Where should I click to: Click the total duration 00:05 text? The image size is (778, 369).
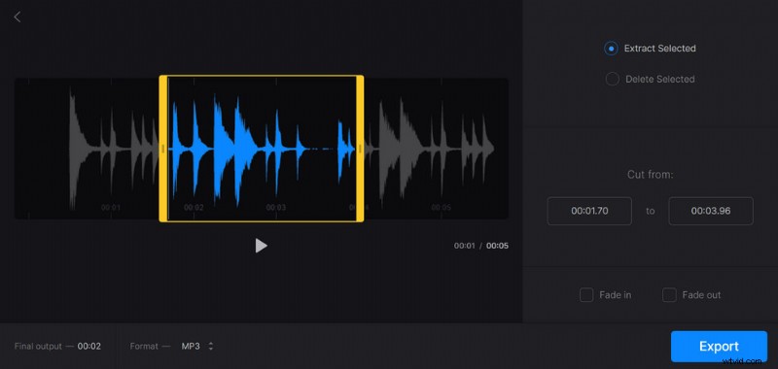[497, 246]
